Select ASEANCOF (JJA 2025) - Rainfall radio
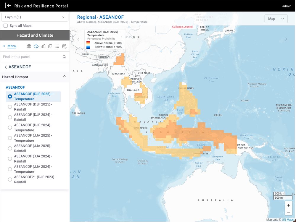Screen dimensions: 296x222 pyautogui.click(x=10, y=148)
